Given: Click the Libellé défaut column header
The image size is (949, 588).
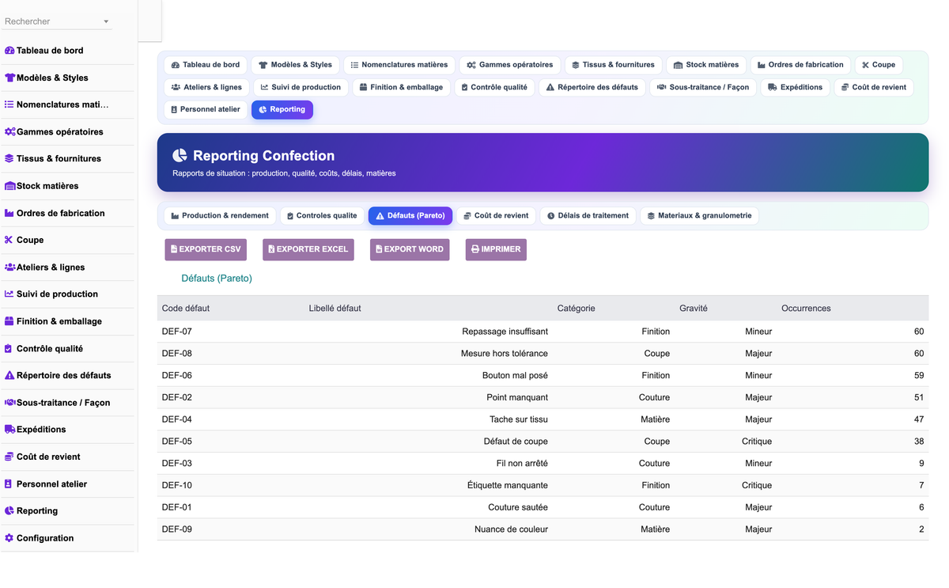Looking at the screenshot, I should coord(335,308).
